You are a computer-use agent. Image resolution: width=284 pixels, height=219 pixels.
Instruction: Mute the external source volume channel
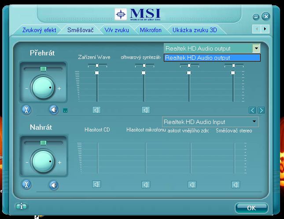192,185
